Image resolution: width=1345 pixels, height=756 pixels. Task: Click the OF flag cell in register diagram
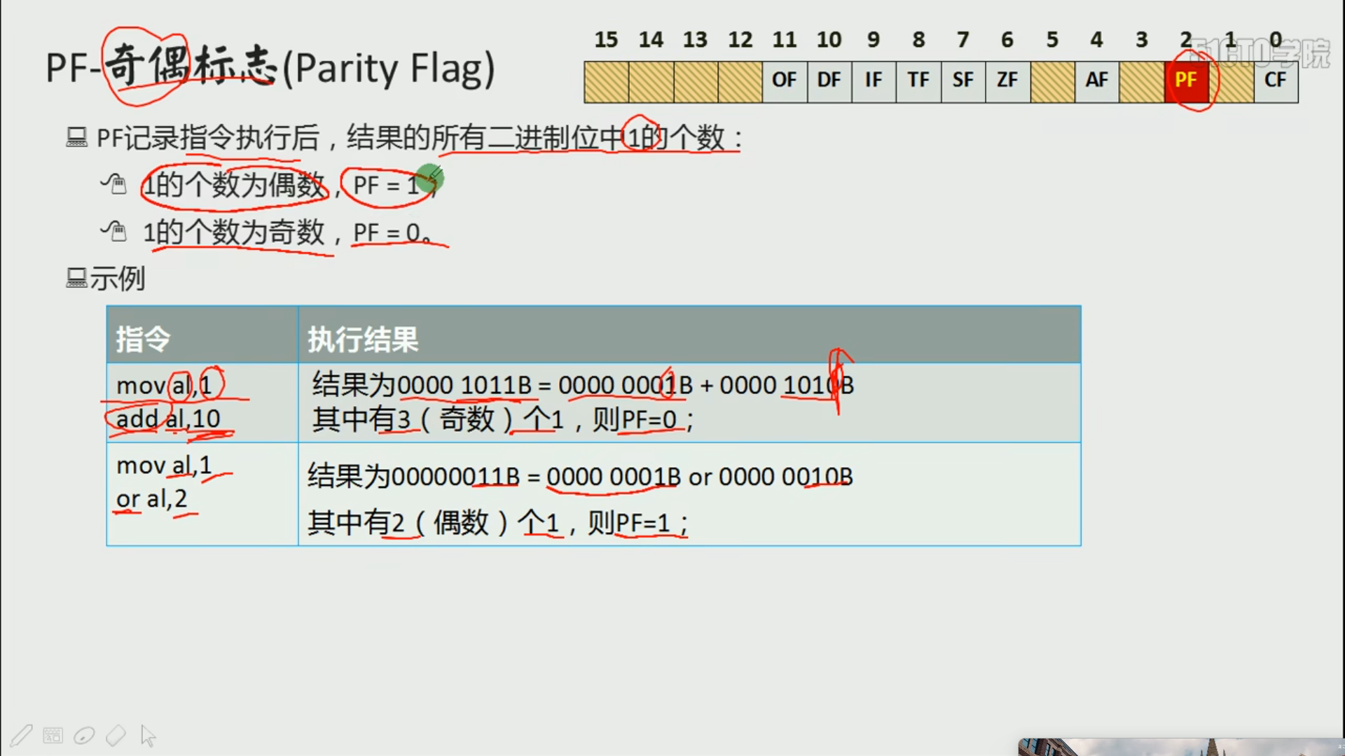point(784,80)
